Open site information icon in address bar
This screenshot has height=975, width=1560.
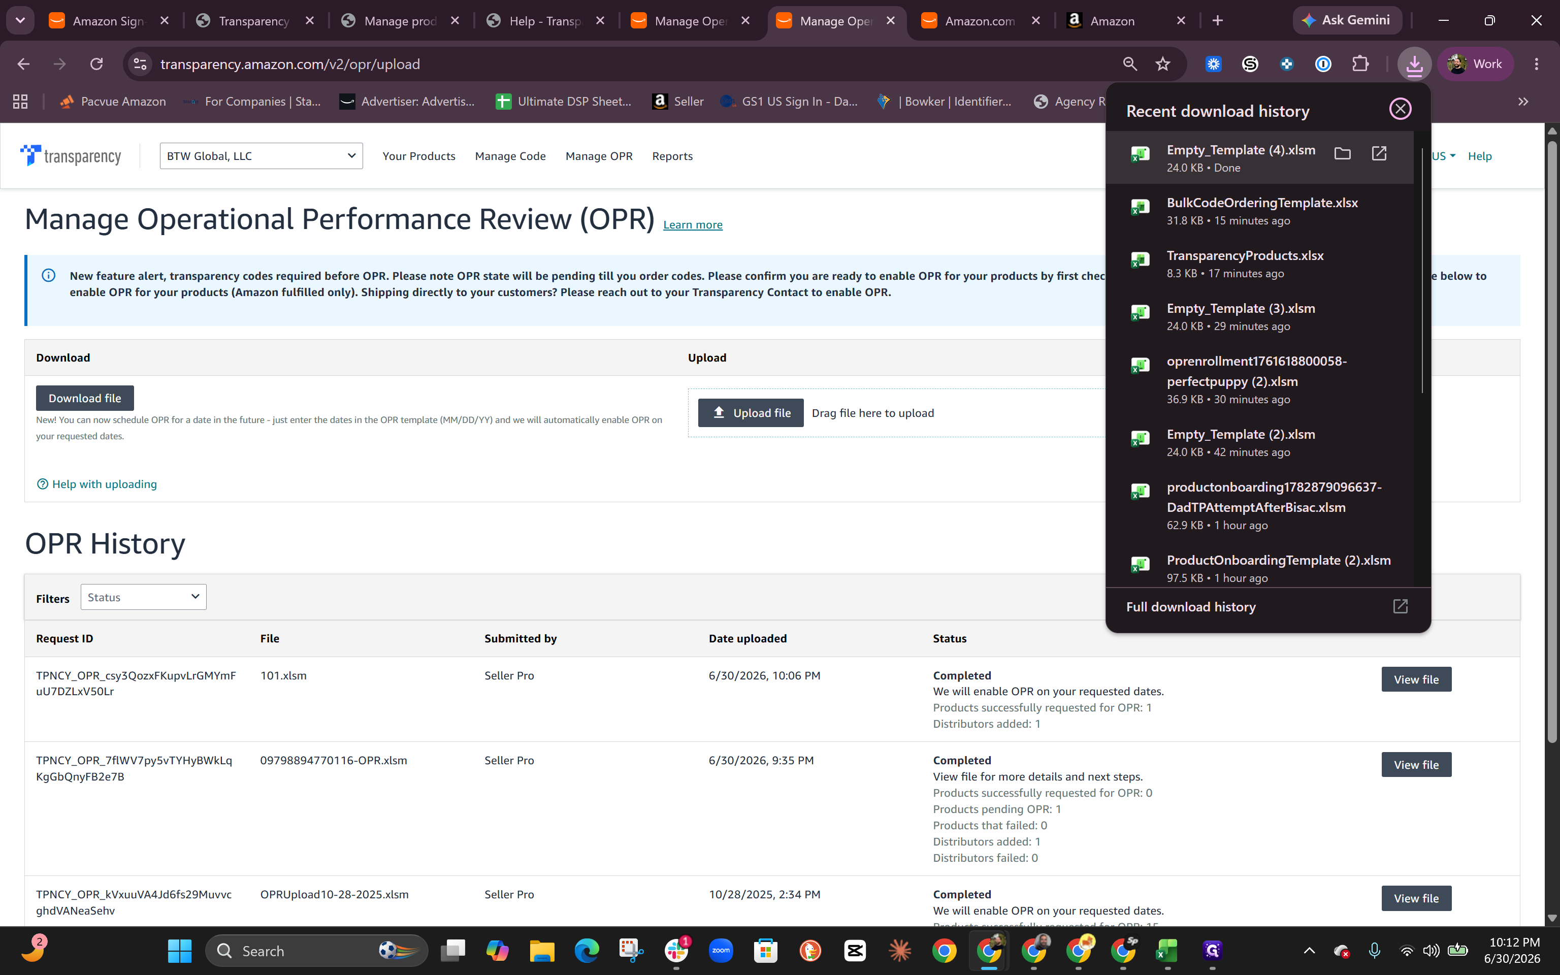pos(140,64)
